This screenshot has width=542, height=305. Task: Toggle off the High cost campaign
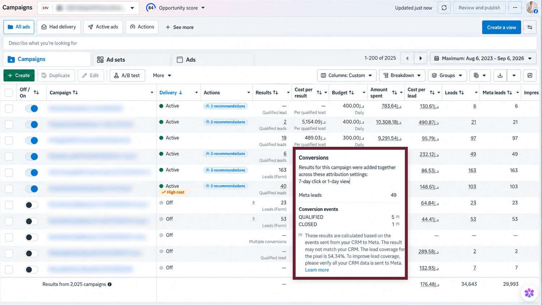[x=31, y=189]
